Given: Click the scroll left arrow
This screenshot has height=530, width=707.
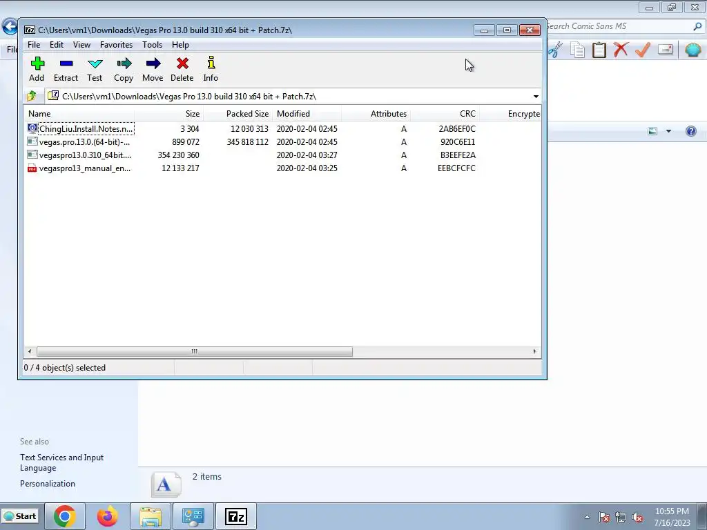Looking at the screenshot, I should [x=30, y=351].
